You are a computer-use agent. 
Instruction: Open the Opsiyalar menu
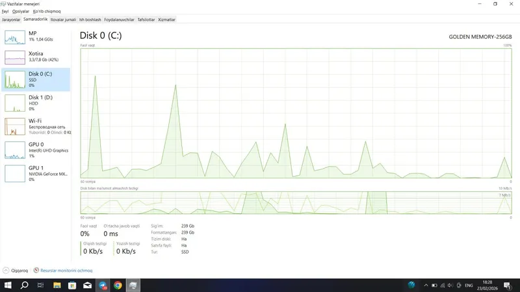[21, 11]
